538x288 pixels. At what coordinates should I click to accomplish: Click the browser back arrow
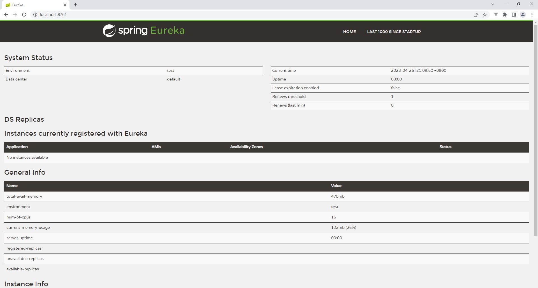pos(6,15)
